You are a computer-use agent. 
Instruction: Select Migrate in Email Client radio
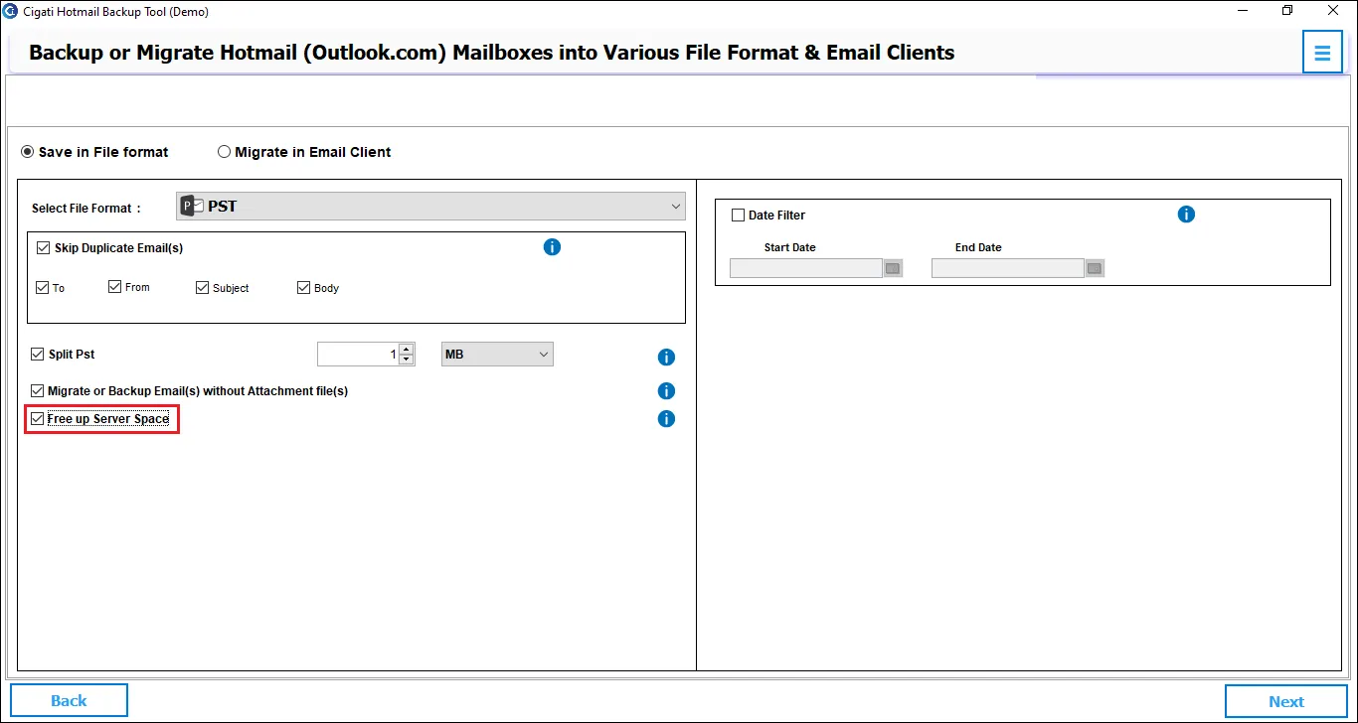pyautogui.click(x=224, y=152)
